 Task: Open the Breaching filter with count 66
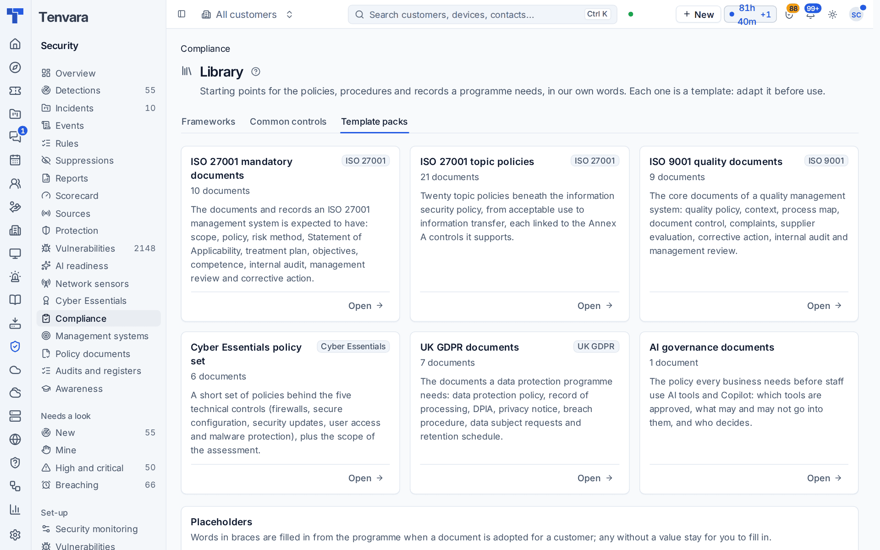[99, 485]
